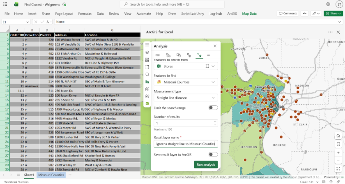Screen dimensions: 345x184
Task: Follow the Esri link in the map attribution
Action: pyautogui.click(x=341, y=177)
